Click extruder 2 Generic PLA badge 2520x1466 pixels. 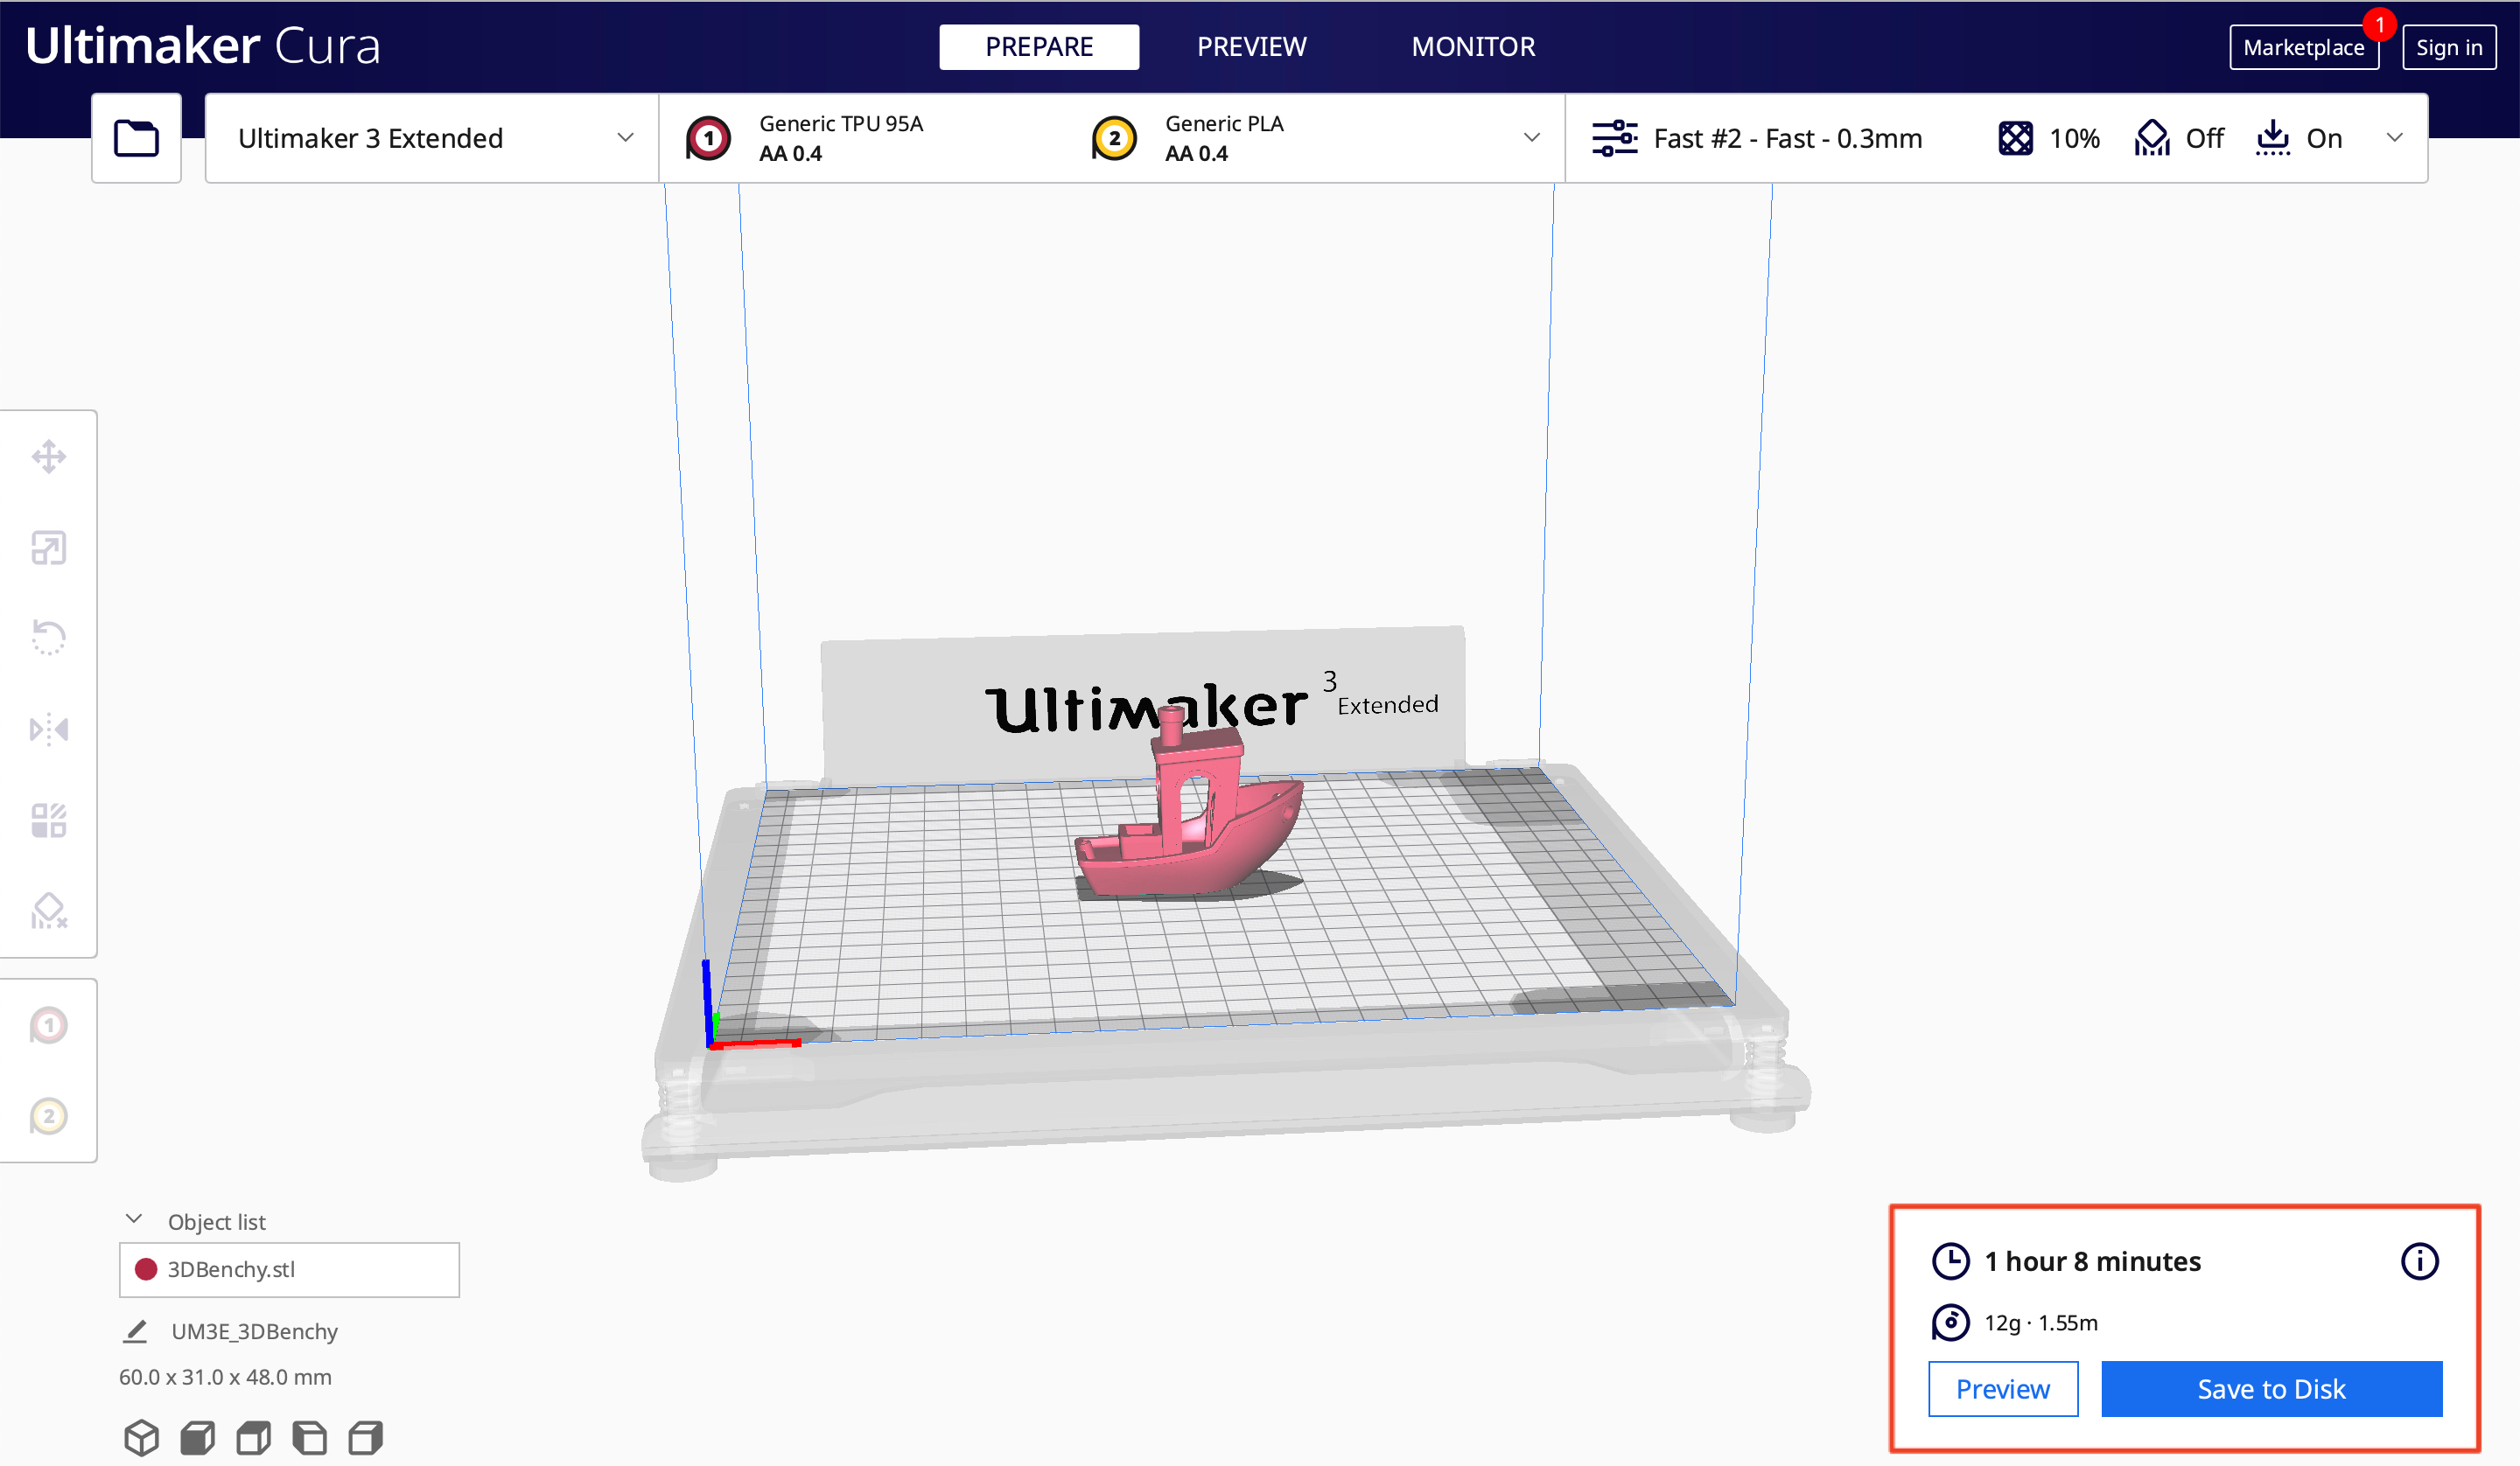pos(1114,138)
